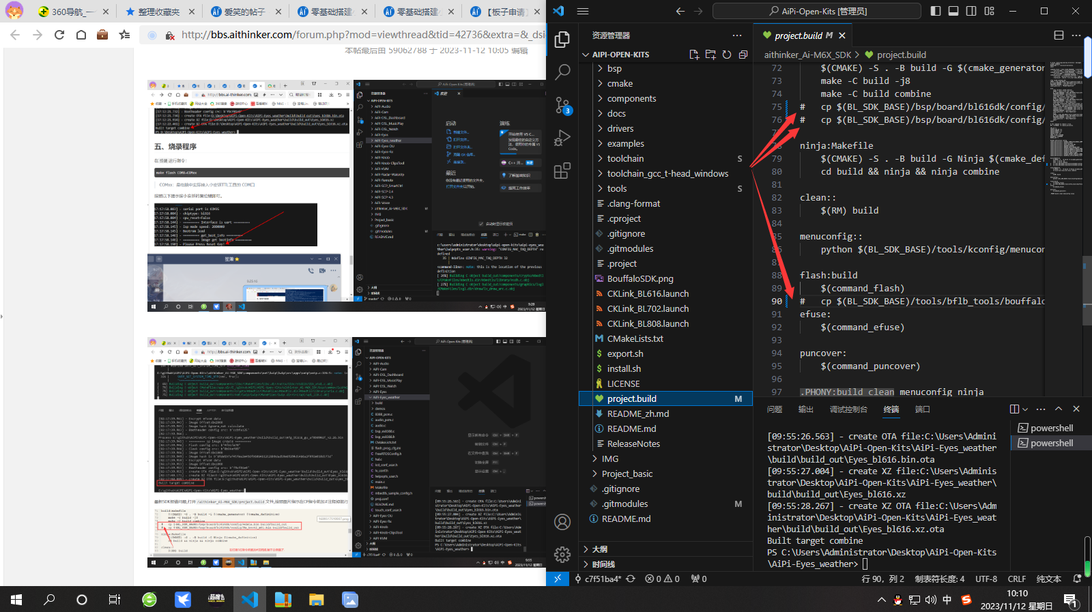Viewport: 1092px width, 612px height.
Task: Expand the IMG folder
Action: pos(665,458)
